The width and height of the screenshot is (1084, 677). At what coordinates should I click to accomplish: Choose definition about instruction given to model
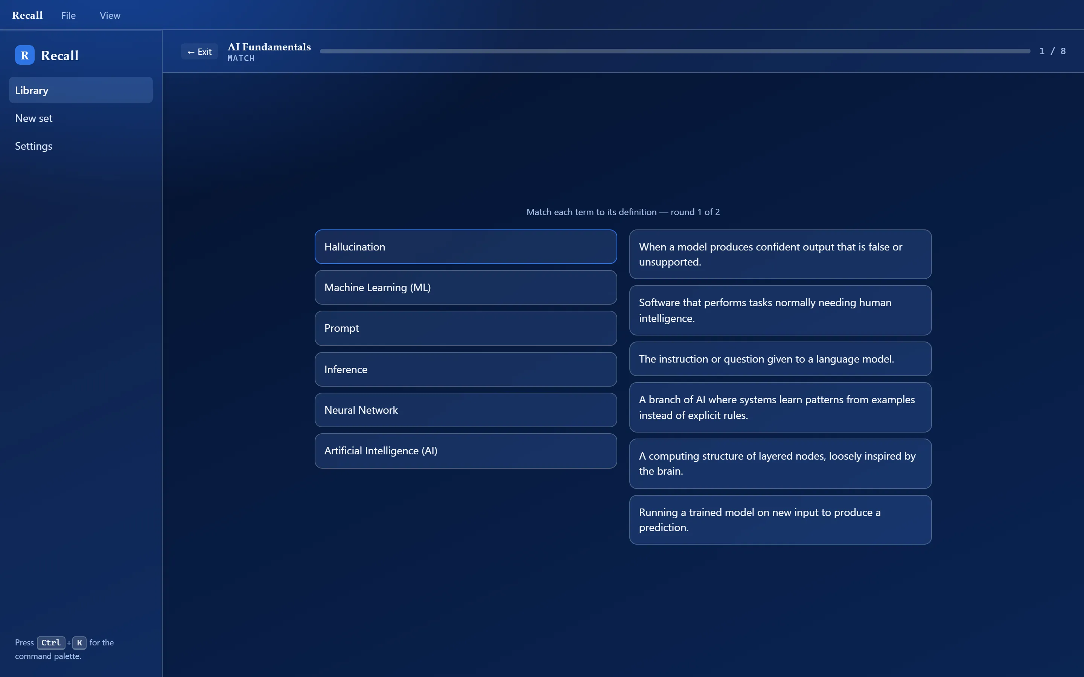coord(780,359)
